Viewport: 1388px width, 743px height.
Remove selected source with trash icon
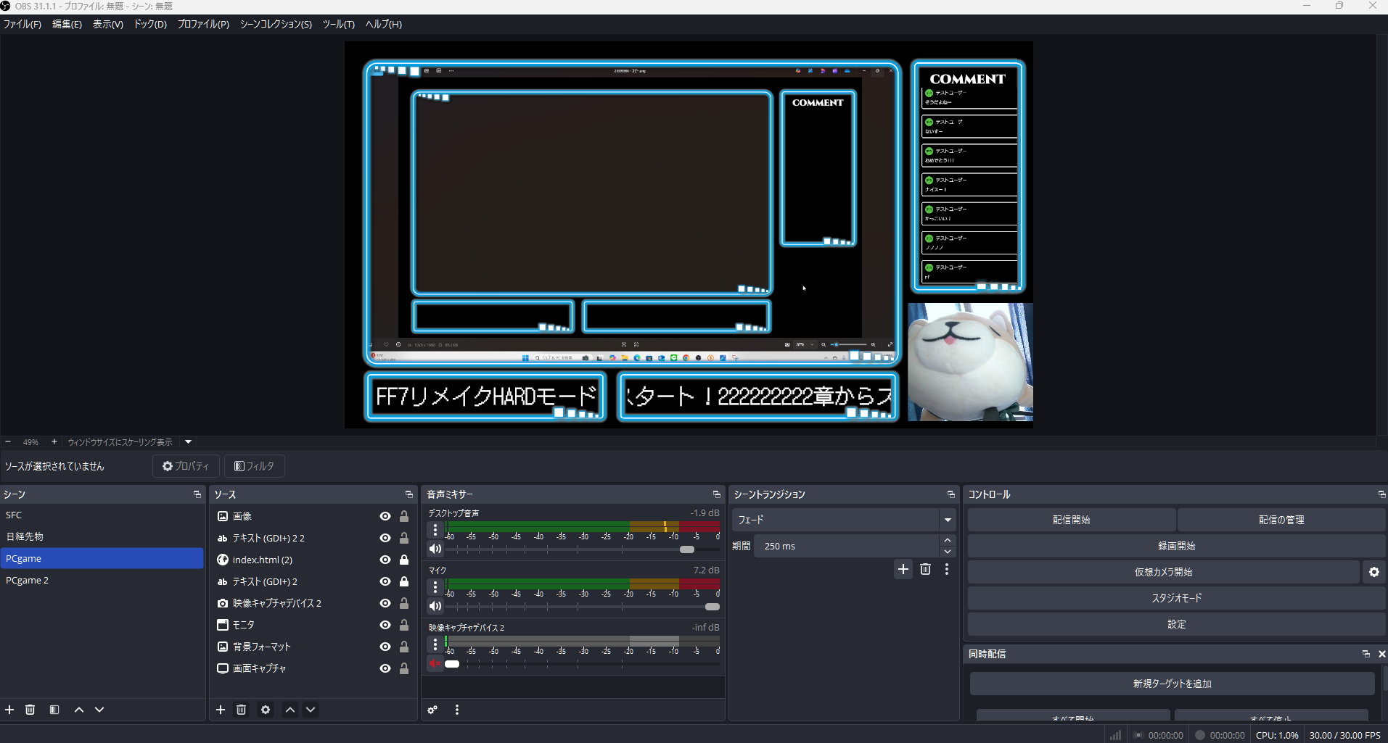[241, 710]
